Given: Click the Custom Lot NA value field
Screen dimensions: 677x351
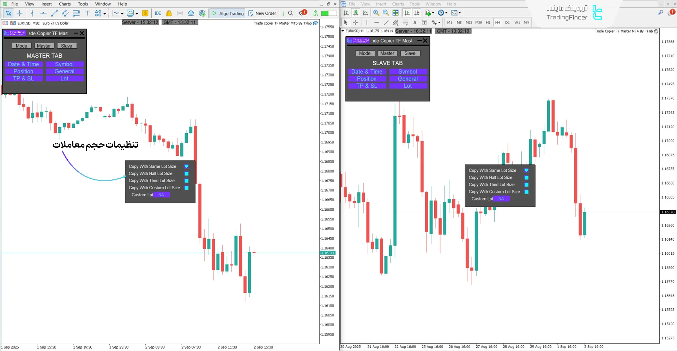Looking at the screenshot, I should tap(162, 195).
